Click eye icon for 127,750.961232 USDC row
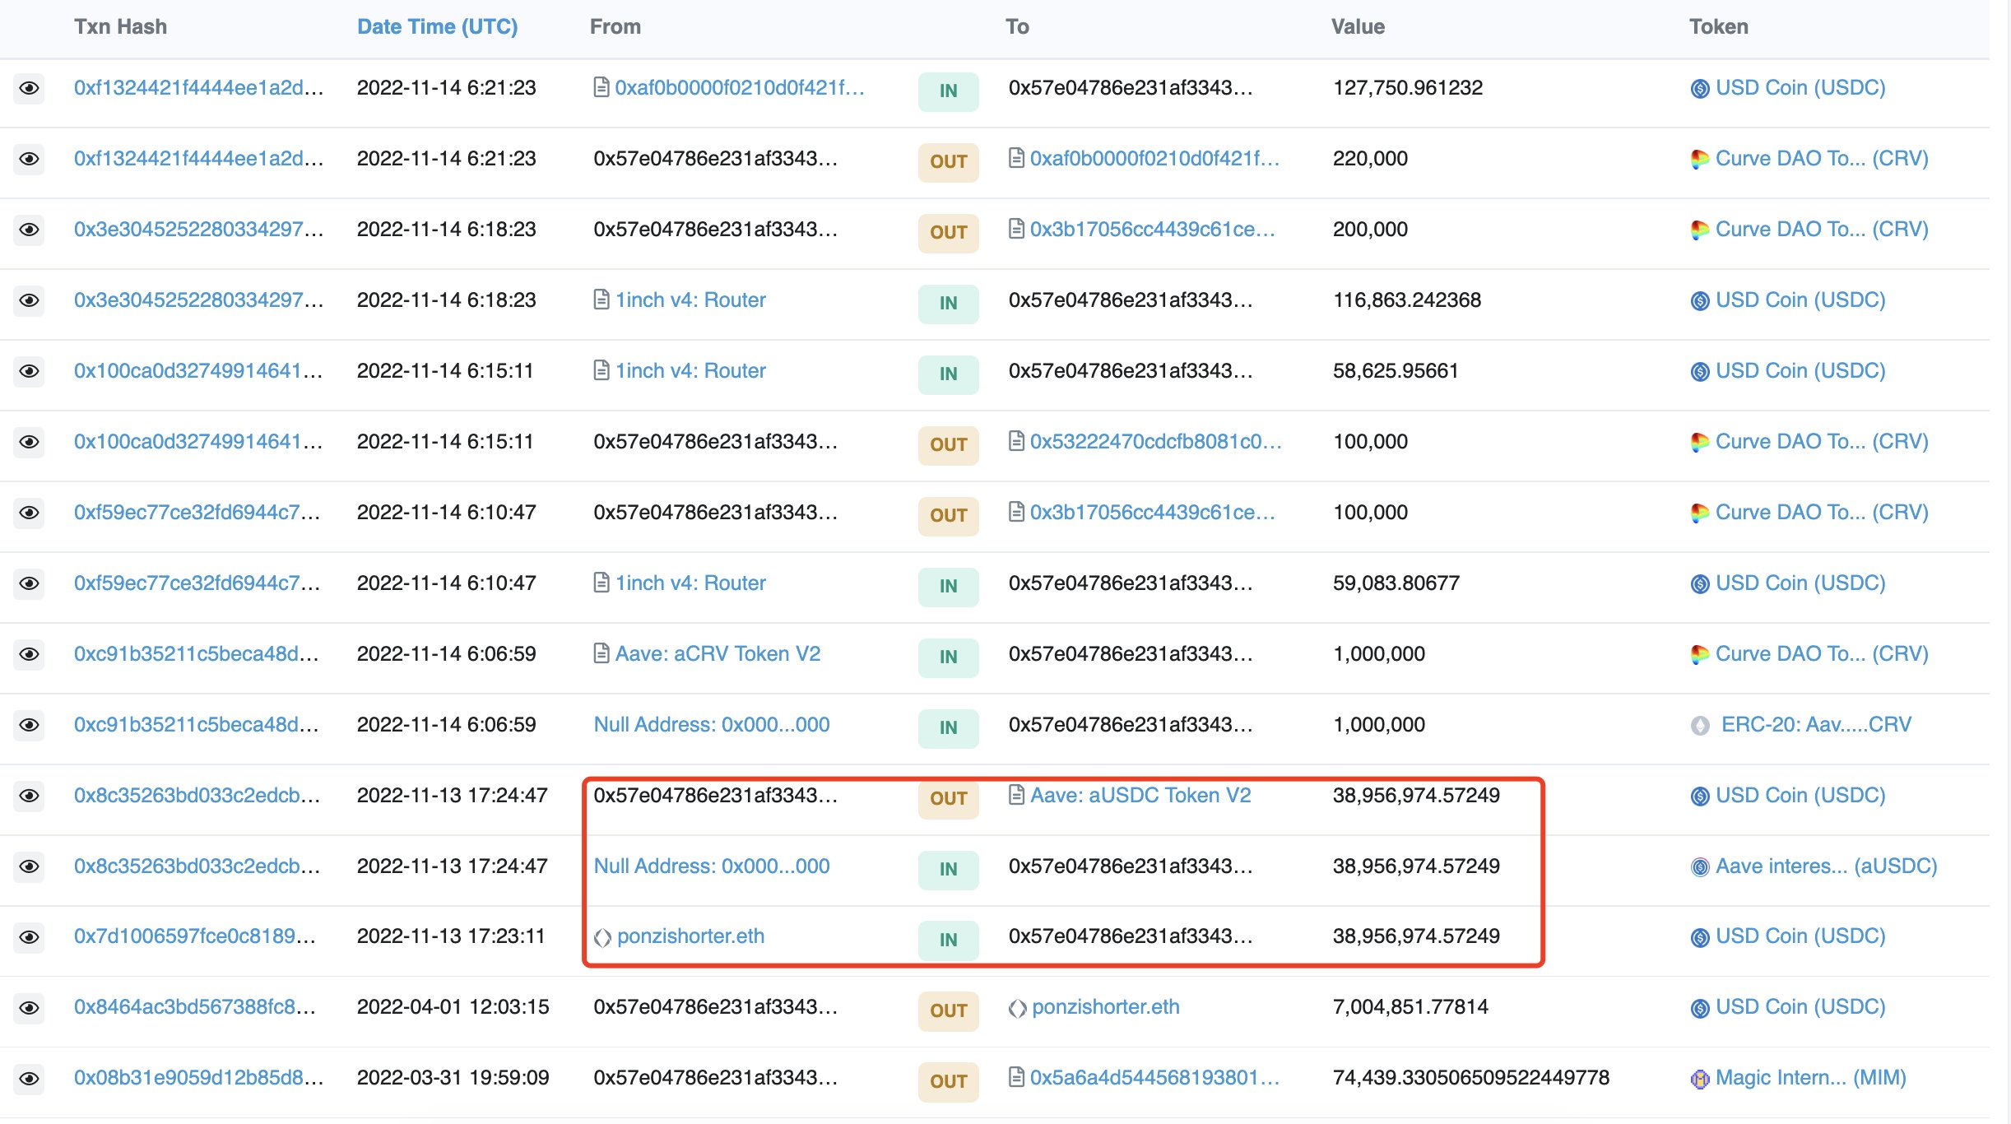This screenshot has height=1124, width=2011. click(x=30, y=88)
